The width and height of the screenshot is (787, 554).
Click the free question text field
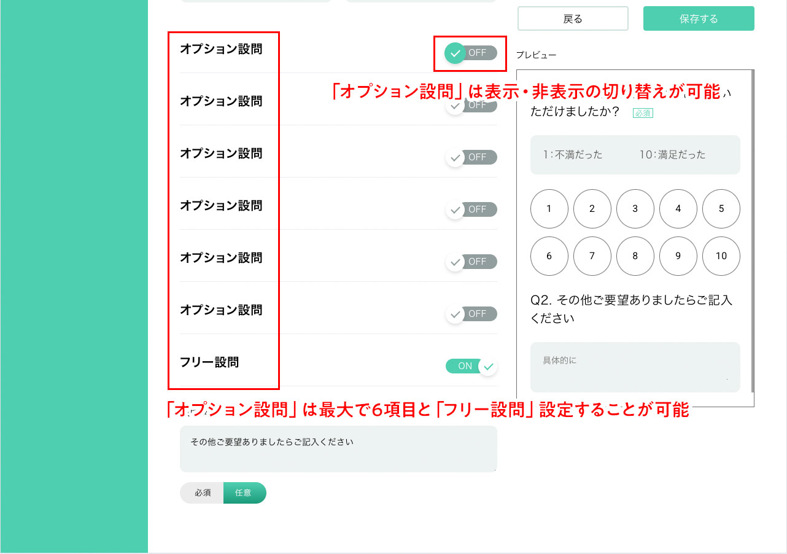tap(338, 449)
